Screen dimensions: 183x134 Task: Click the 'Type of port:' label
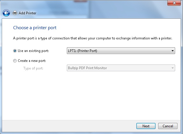(33, 68)
